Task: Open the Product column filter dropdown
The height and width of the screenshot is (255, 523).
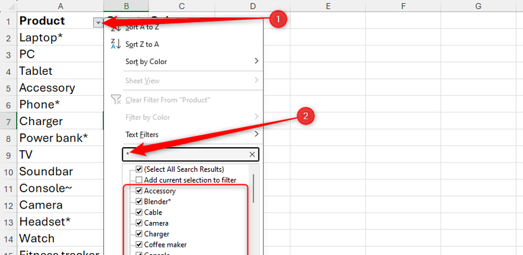Action: (98, 22)
